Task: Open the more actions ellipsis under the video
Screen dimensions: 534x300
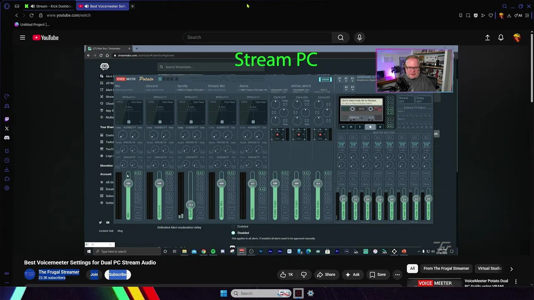Action: pyautogui.click(x=397, y=275)
